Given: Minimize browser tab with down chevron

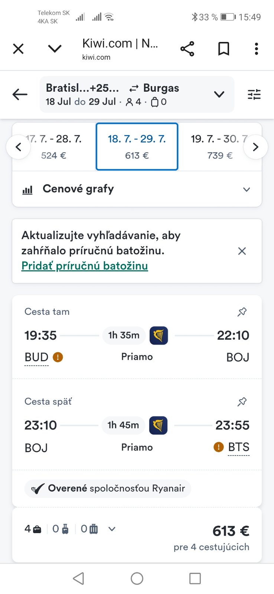Looking at the screenshot, I should point(55,49).
